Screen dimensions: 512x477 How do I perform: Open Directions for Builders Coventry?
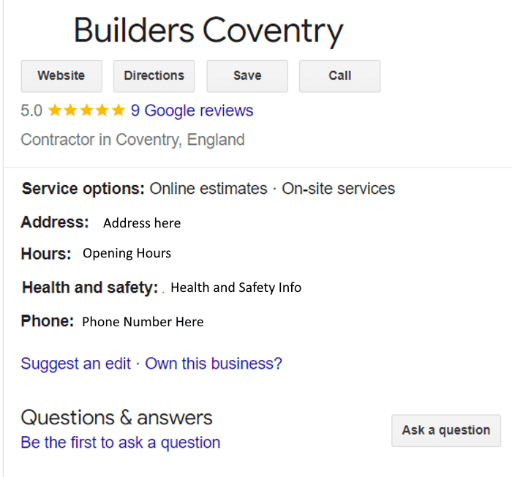click(x=154, y=76)
